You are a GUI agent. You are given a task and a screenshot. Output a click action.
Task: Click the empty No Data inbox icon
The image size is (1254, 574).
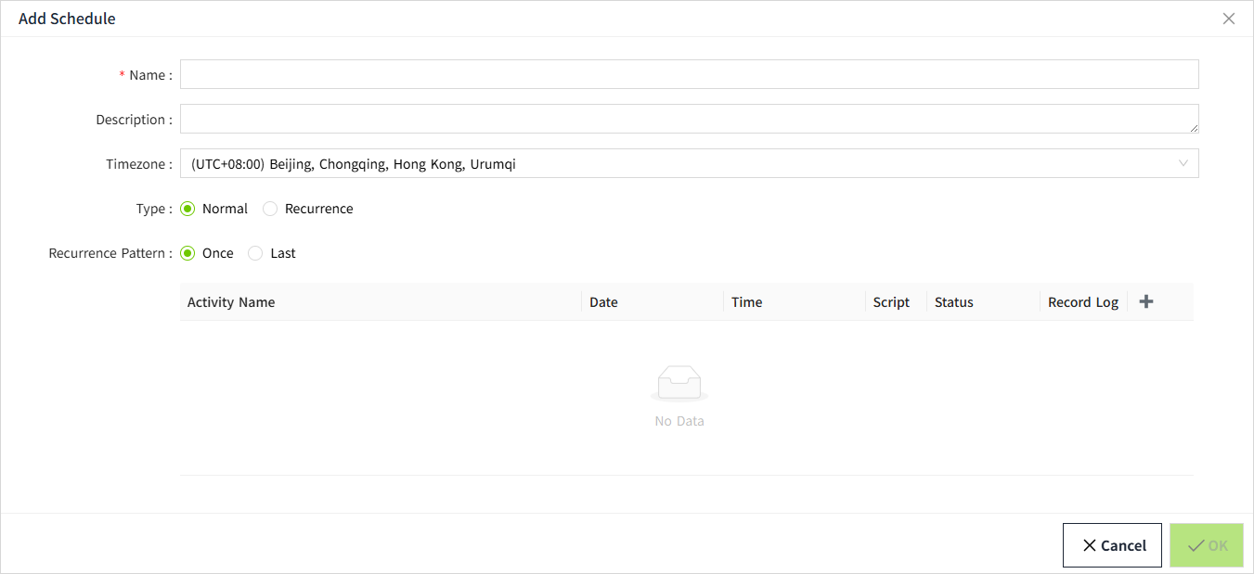tap(679, 383)
